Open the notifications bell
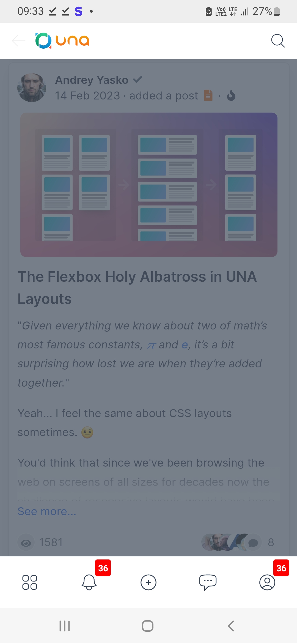297x643 pixels. (89, 582)
